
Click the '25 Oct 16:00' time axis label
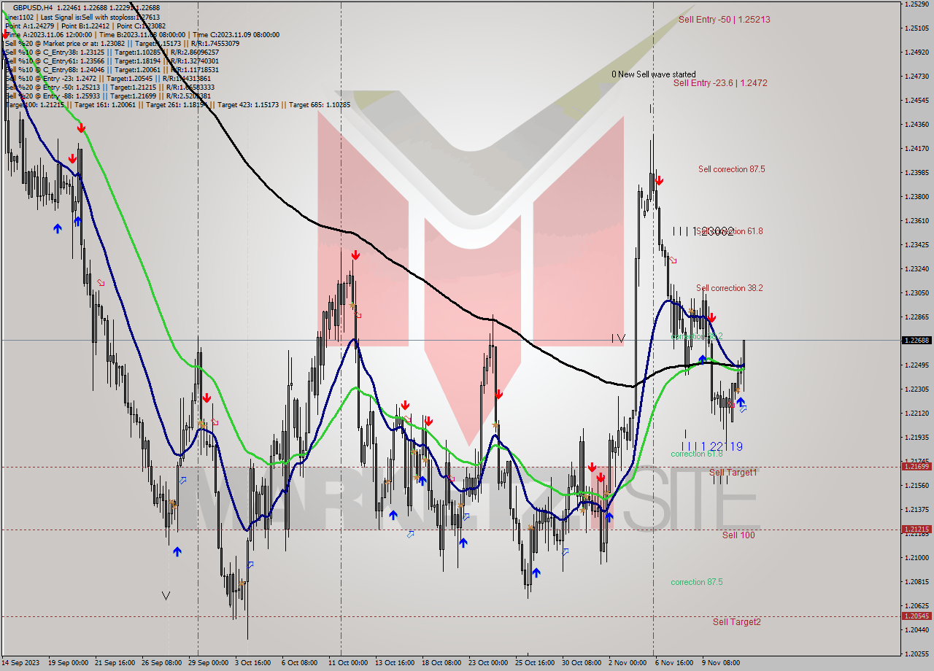pos(535,663)
